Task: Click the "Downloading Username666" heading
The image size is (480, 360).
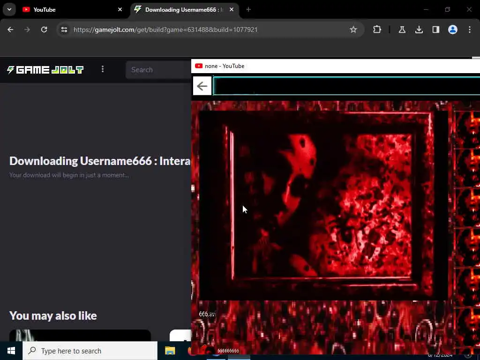Action: [100, 161]
